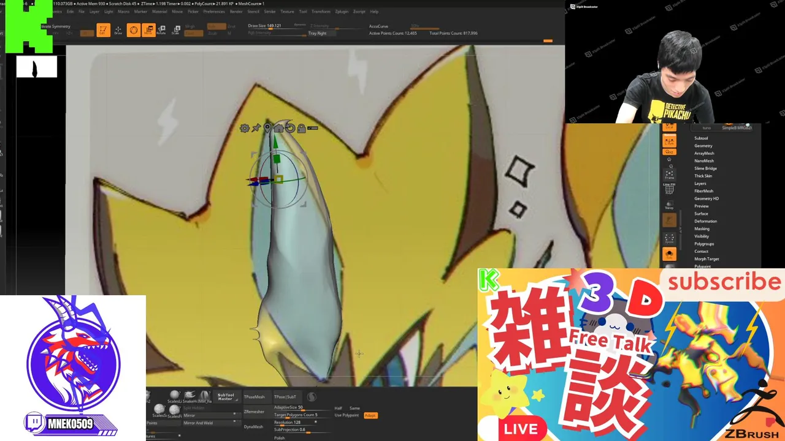Expand the Masking section
Screen dimensions: 785x441
pyautogui.click(x=702, y=228)
